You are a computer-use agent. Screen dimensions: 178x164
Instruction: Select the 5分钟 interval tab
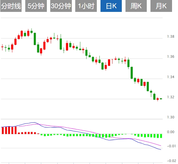[36, 6]
